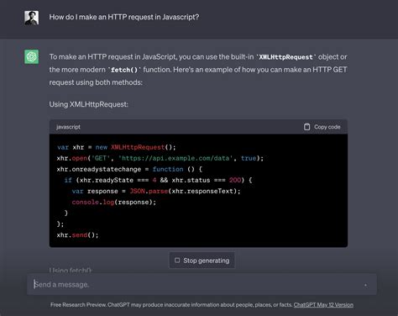Focus the Send a message field
Screen dimensions: 398x316
[202, 285]
